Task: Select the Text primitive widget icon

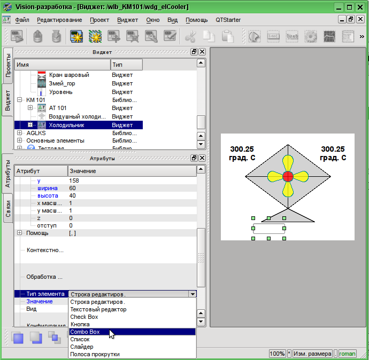Action: tap(292, 37)
